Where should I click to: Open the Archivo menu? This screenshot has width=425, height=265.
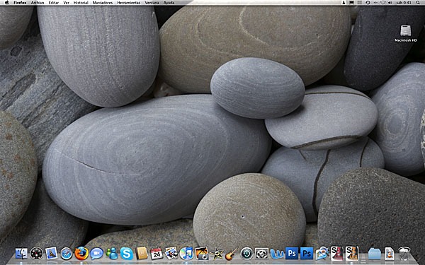click(38, 3)
